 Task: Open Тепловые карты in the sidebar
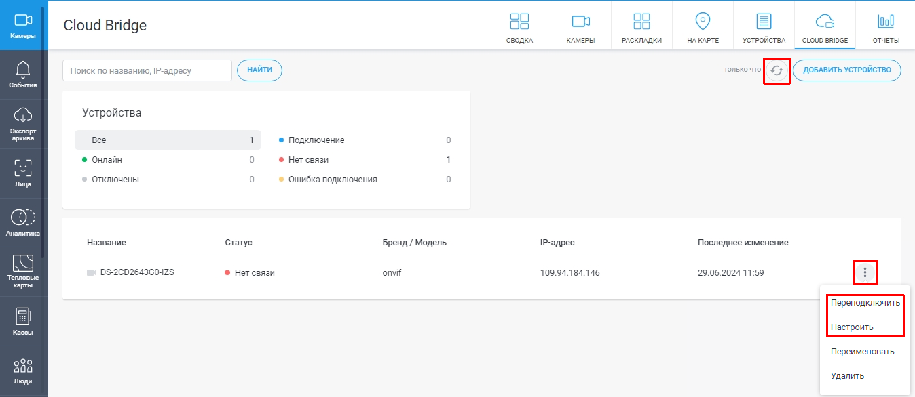(x=23, y=272)
